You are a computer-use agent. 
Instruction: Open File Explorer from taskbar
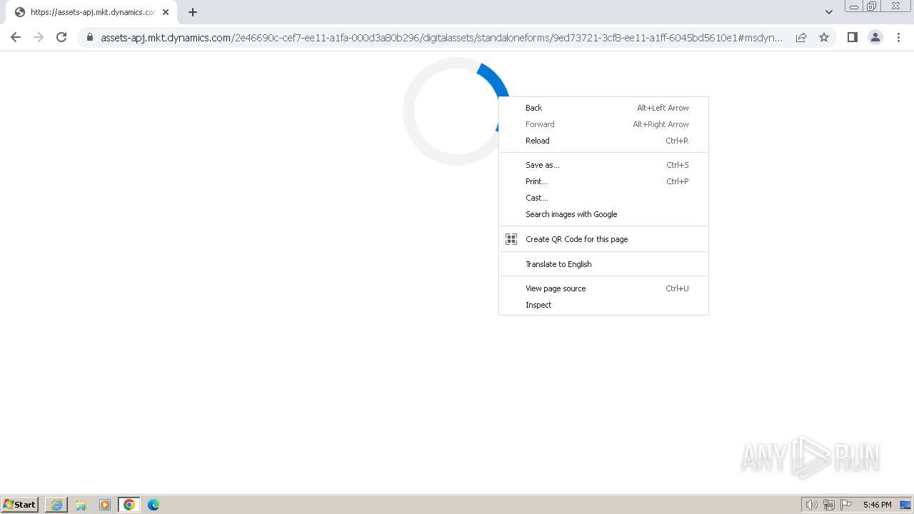tap(81, 505)
